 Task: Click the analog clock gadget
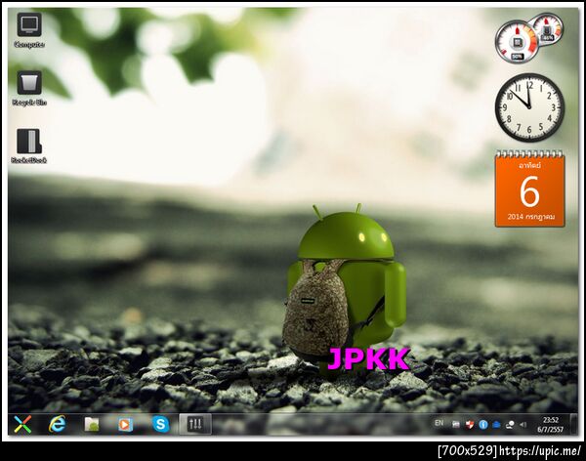tap(529, 107)
